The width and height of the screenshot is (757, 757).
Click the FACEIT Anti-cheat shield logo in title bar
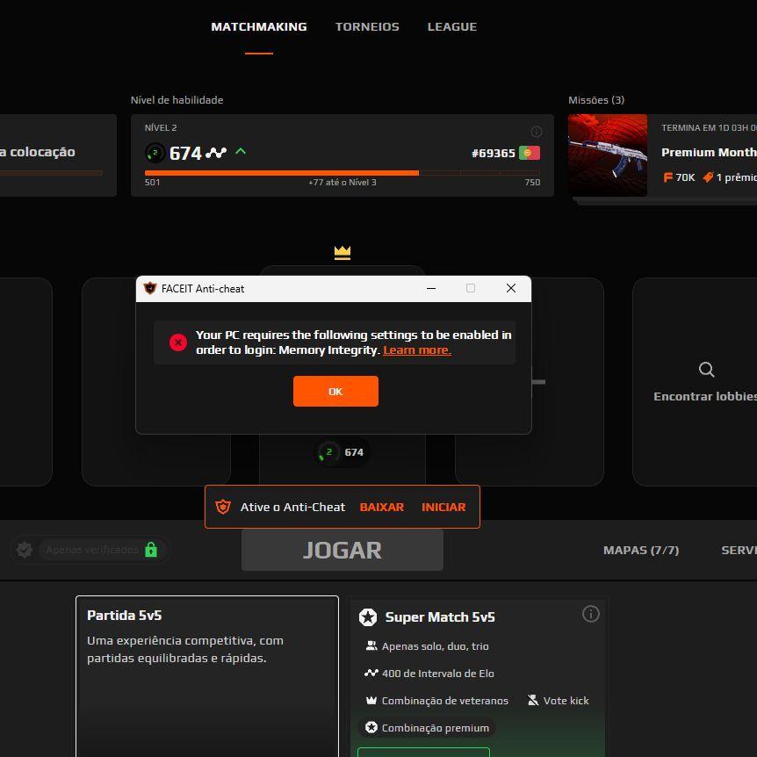coord(150,288)
